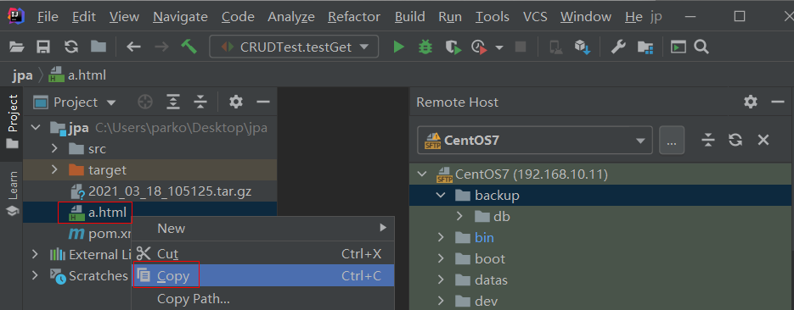Run with Coverage shield icon
This screenshot has width=794, height=310.
(x=453, y=47)
